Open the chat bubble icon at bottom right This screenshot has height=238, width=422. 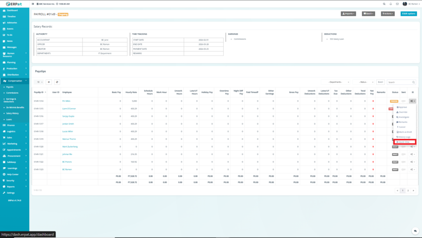tap(415, 231)
